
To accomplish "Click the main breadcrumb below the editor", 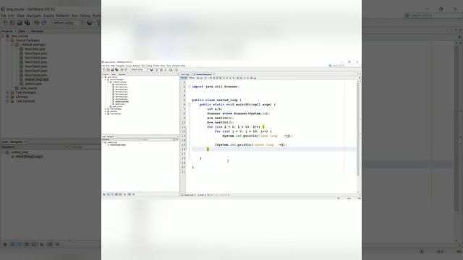I will 201,195.
